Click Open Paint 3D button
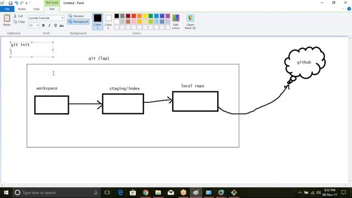Screen dimensions: 352x198 (190, 21)
